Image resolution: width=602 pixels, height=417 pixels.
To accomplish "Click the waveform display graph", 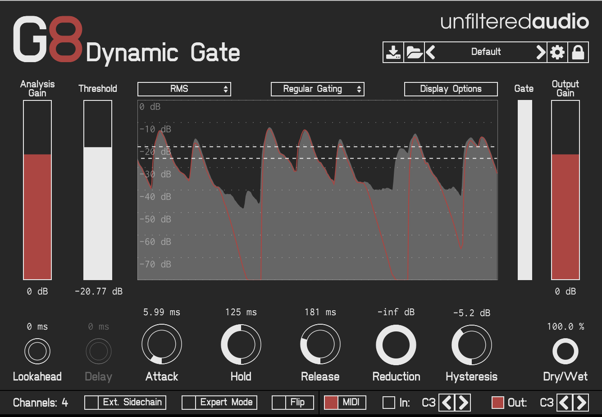I will (318, 190).
